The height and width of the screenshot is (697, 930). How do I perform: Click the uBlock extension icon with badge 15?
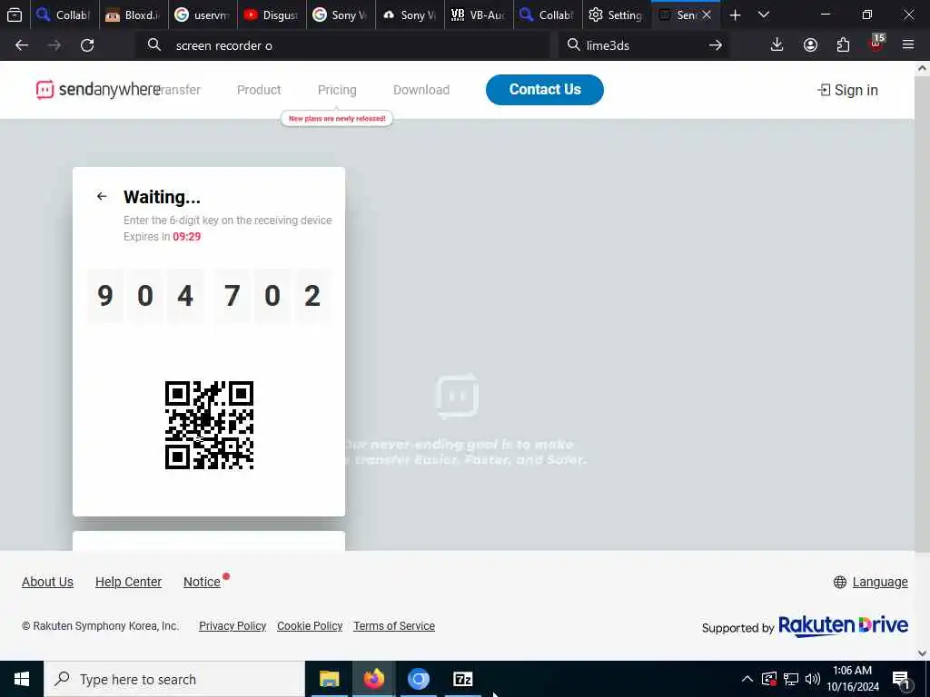(x=876, y=44)
